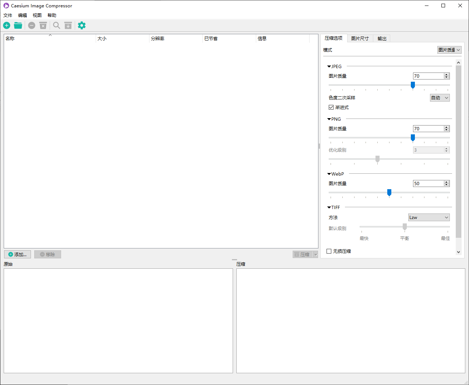Click the 原始 preview pane label
Screen dimensions: 469x385
click(8, 264)
